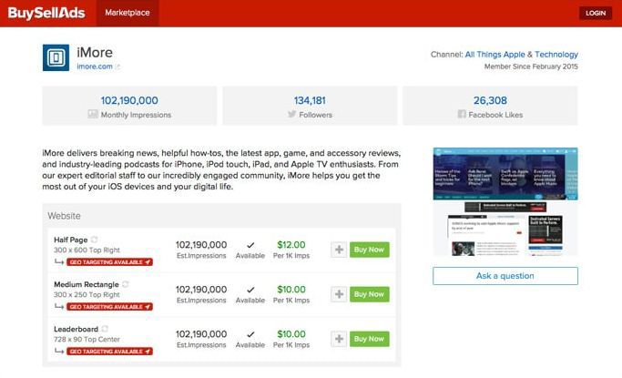This screenshot has height=378, width=622.
Task: Open the iMore website preview thumbnail
Action: pyautogui.click(x=505, y=202)
